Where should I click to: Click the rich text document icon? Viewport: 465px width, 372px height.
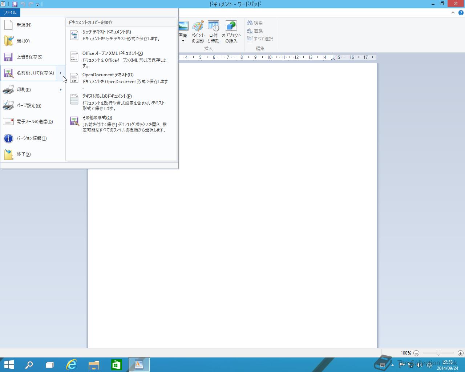coord(74,35)
